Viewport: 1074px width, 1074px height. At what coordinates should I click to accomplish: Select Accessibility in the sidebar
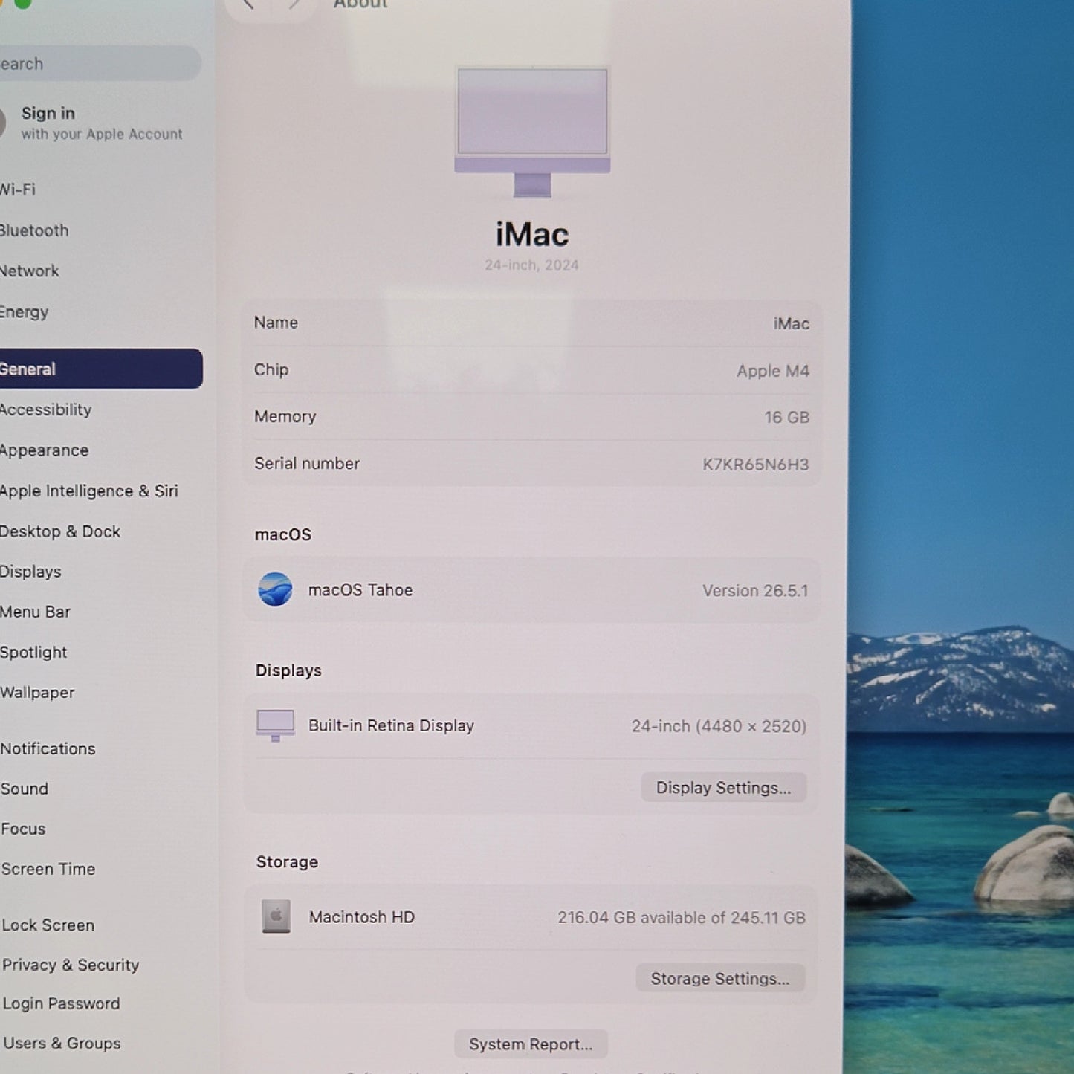46,410
